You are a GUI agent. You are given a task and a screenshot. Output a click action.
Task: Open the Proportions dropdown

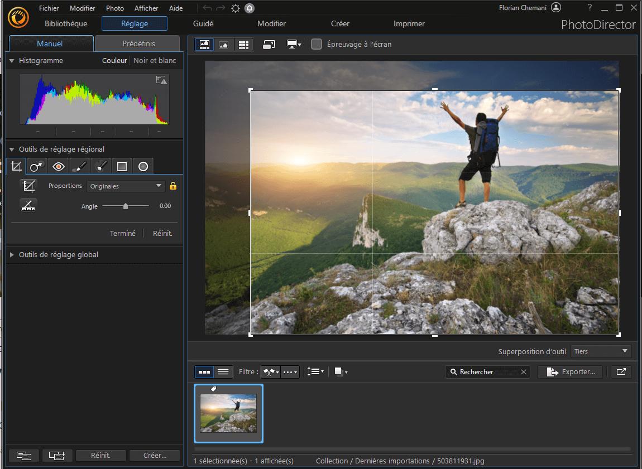[126, 186]
